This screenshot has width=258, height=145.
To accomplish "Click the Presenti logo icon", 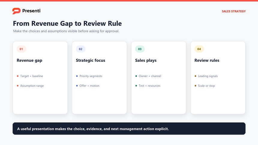I will tap(16, 11).
